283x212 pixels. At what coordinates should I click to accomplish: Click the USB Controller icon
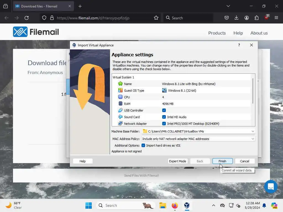120,110
